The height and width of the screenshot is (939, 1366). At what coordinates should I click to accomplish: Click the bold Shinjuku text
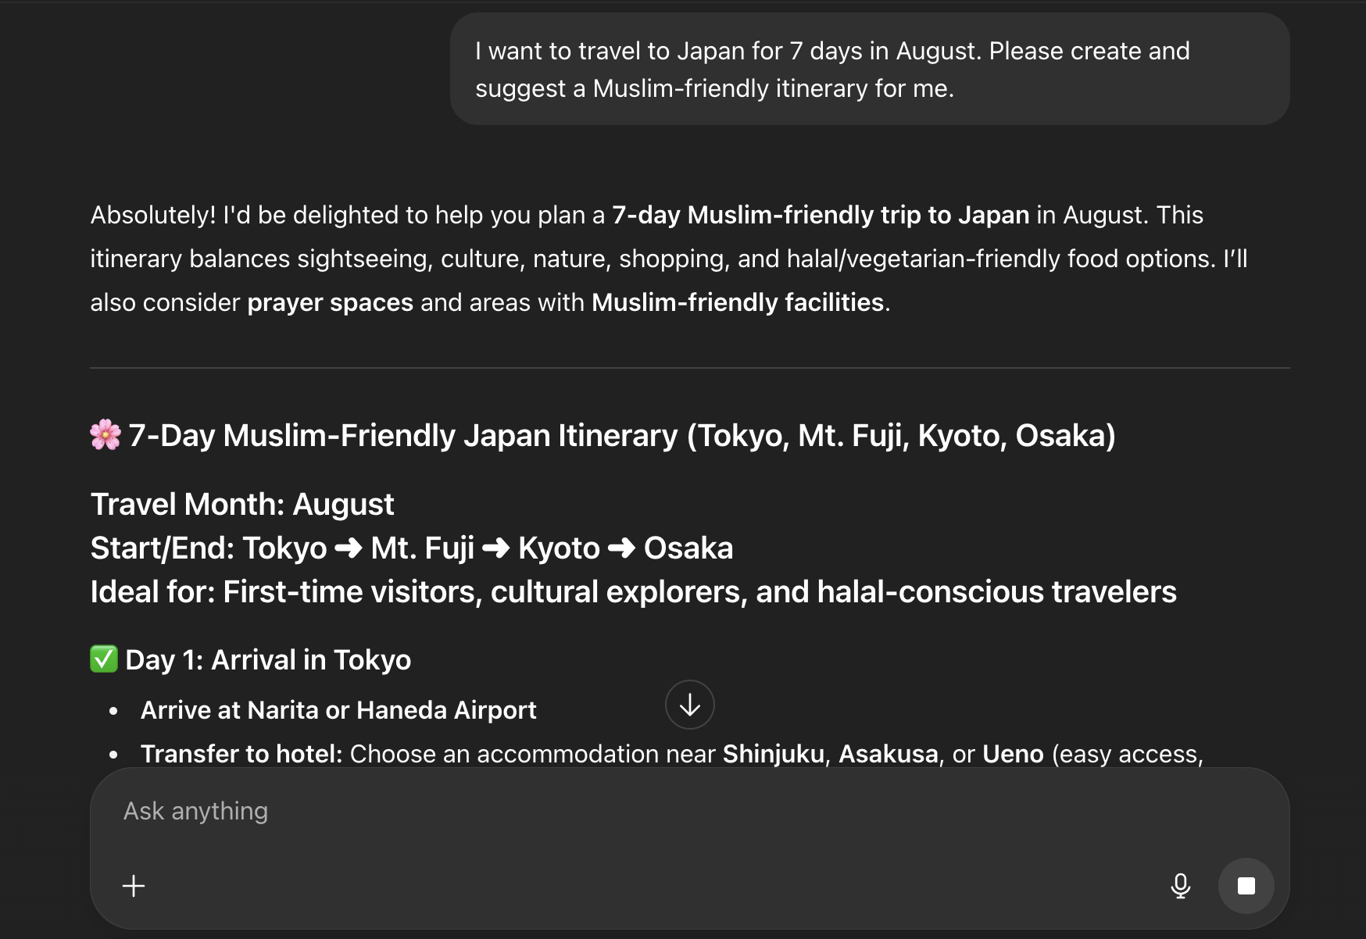point(773,754)
